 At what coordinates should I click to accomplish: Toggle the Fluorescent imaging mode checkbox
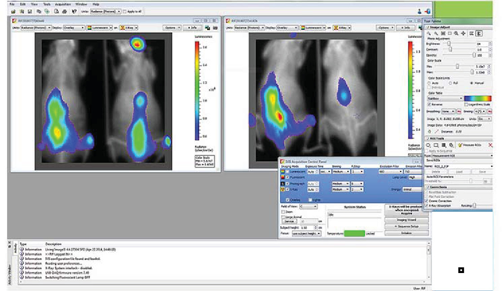pos(287,178)
